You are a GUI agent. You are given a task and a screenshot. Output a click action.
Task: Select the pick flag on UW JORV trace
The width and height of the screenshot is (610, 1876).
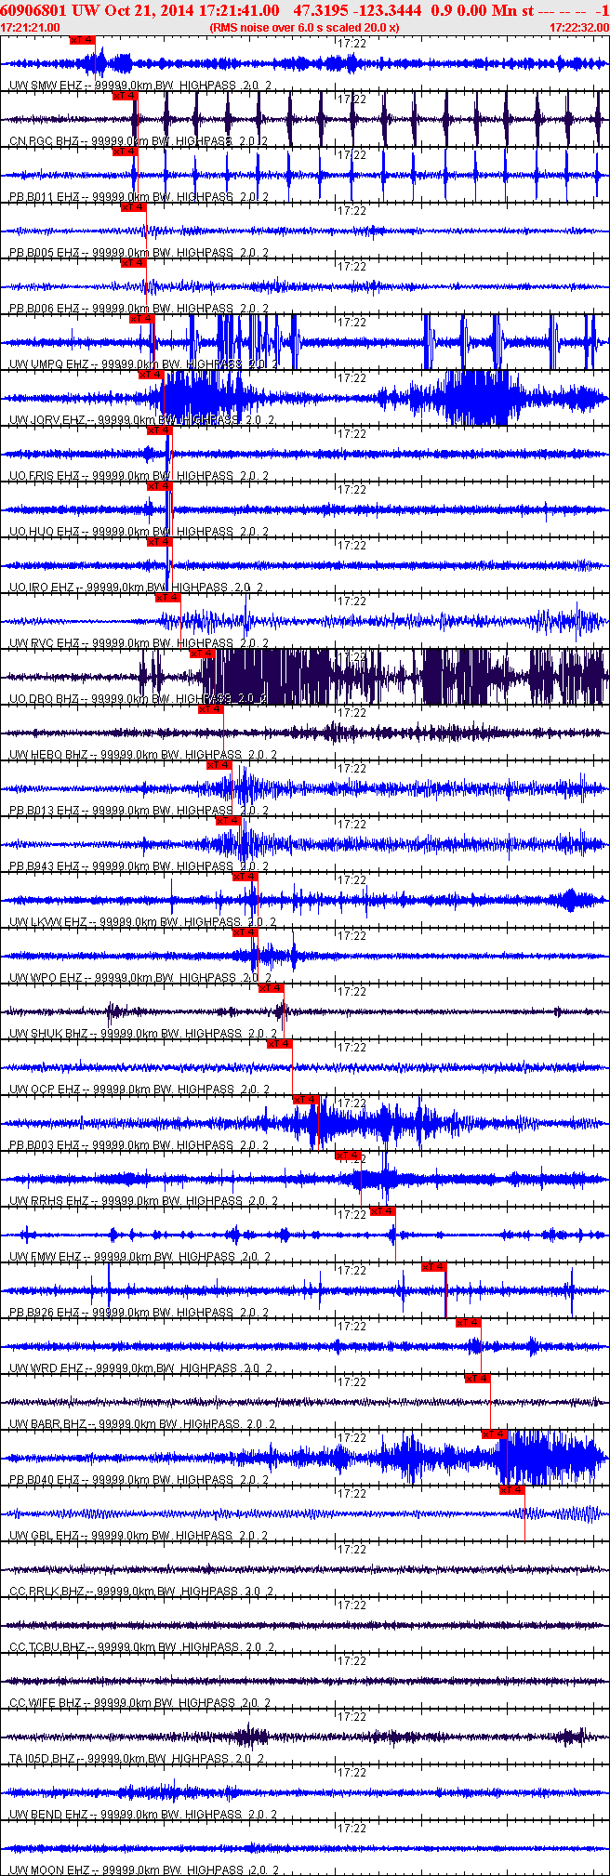(151, 375)
